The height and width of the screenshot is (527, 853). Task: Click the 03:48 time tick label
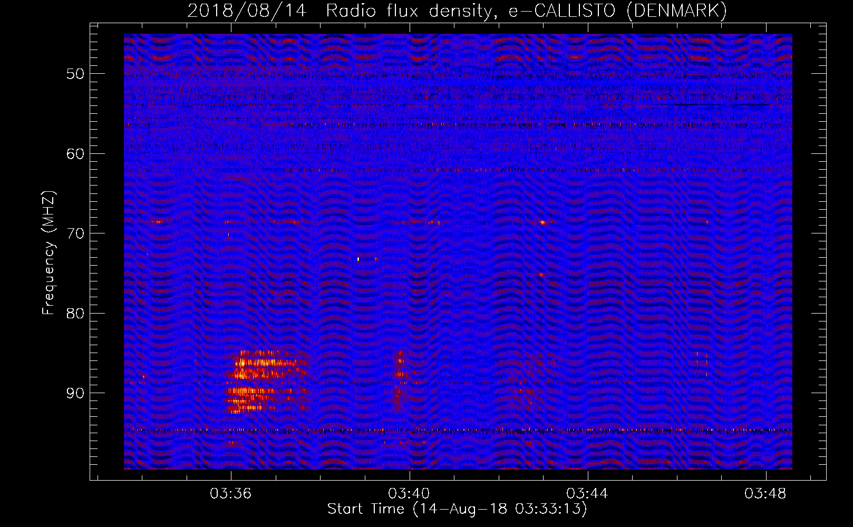click(x=765, y=494)
